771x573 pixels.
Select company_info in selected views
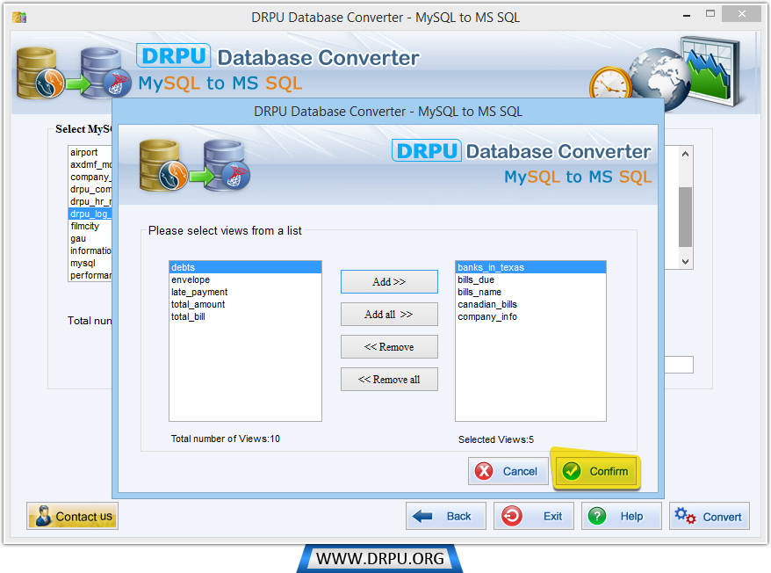click(530, 316)
